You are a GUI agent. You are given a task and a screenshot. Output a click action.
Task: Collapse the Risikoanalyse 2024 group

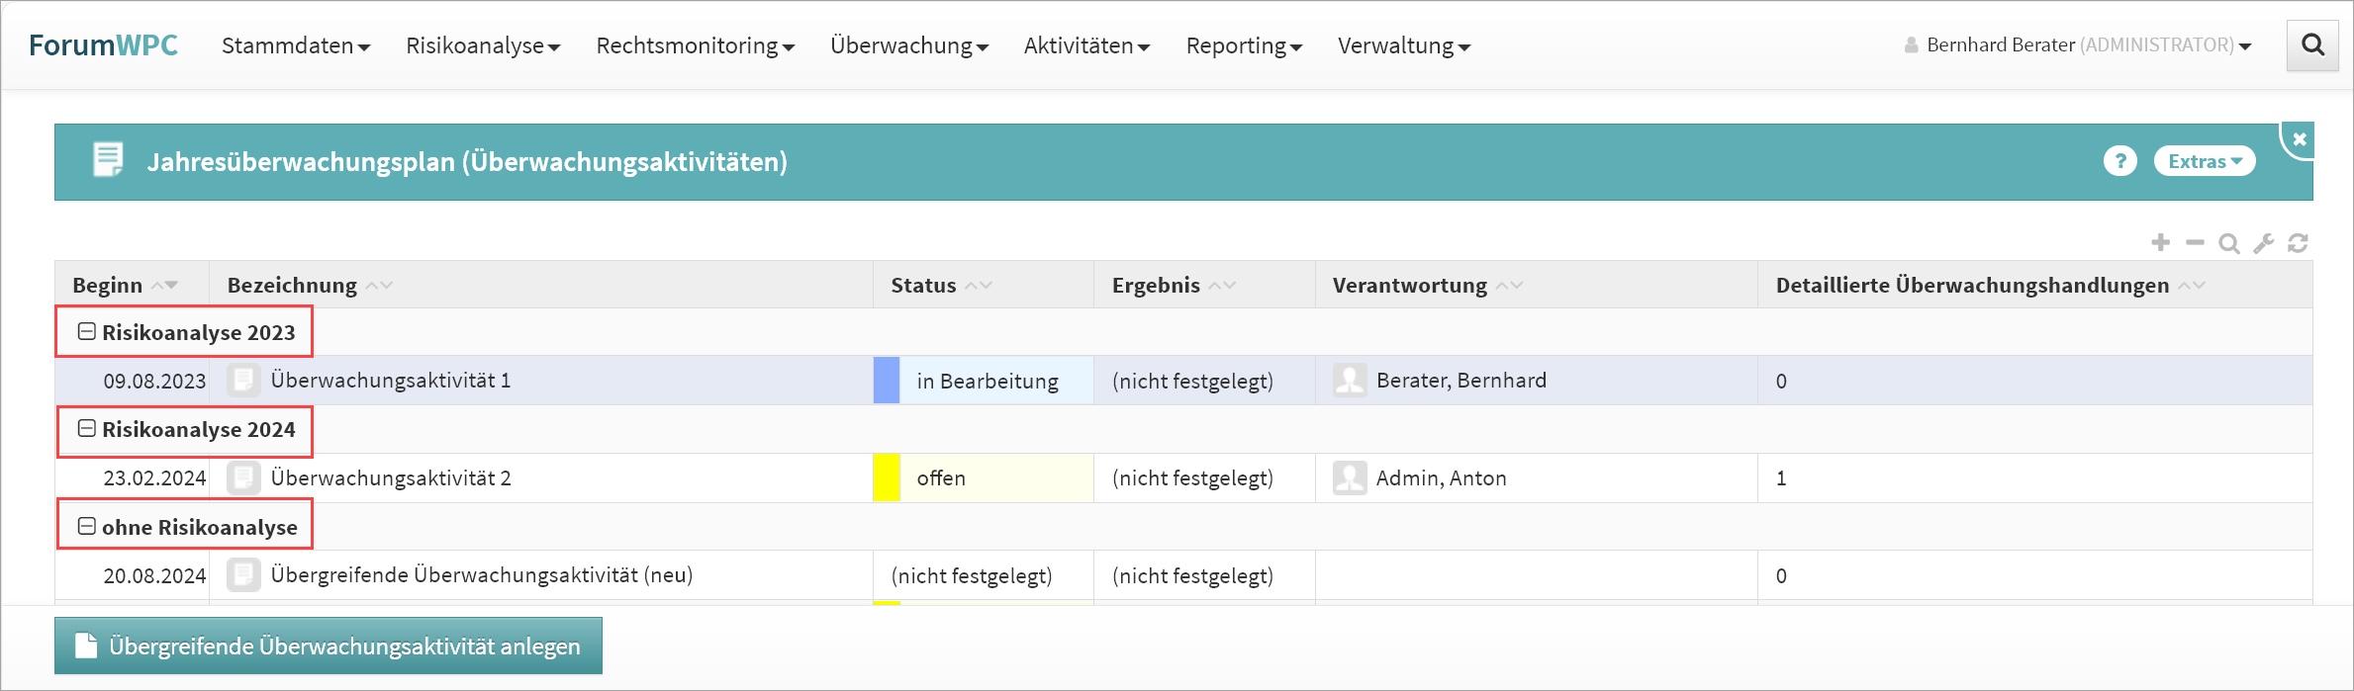click(x=87, y=429)
